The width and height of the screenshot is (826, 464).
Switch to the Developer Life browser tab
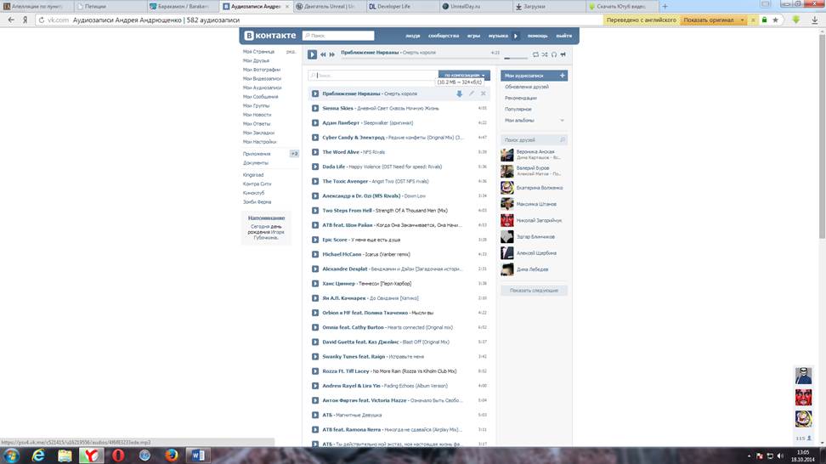point(401,6)
